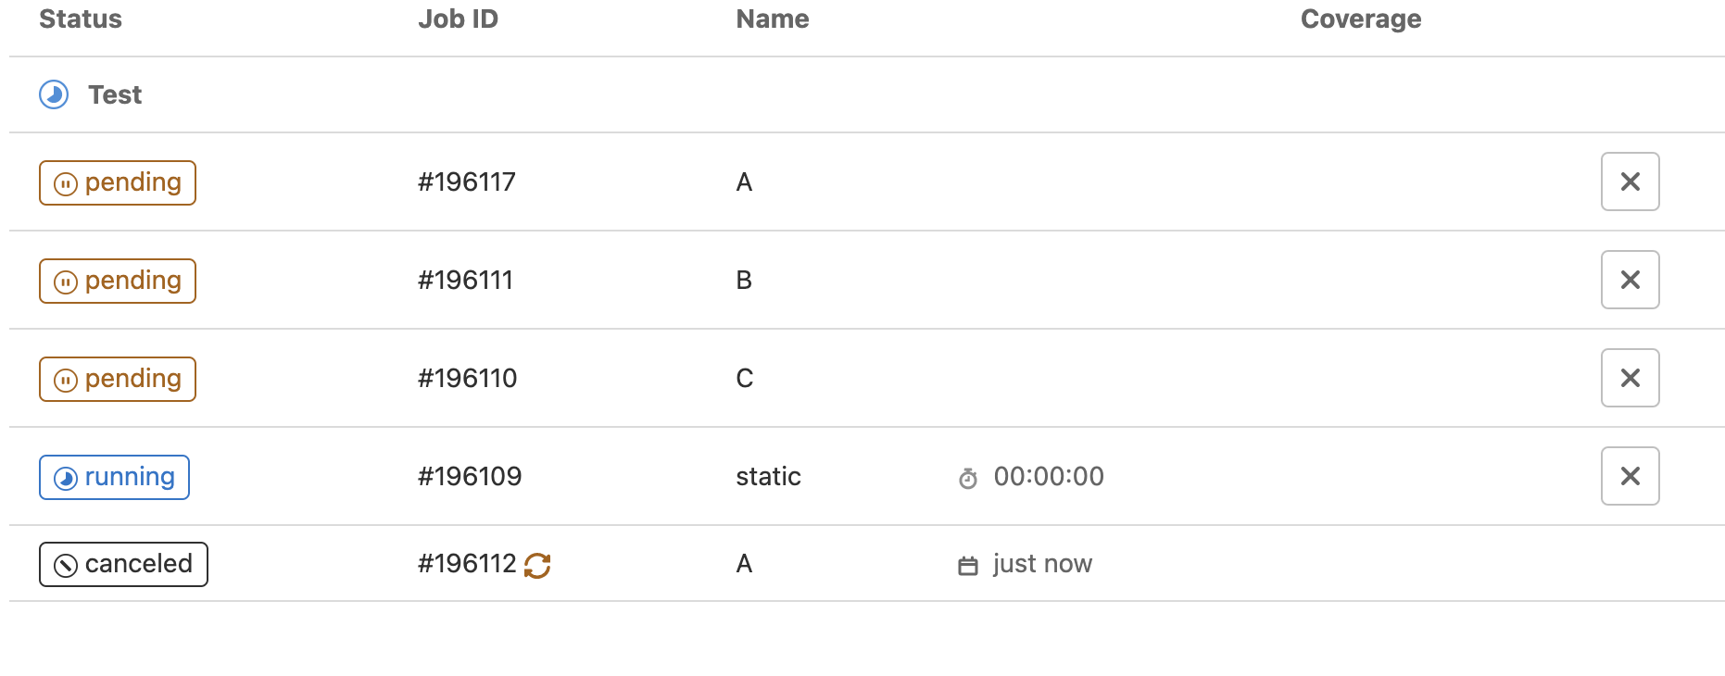Open pending status badge for job #196110
The width and height of the screenshot is (1725, 676).
click(118, 379)
